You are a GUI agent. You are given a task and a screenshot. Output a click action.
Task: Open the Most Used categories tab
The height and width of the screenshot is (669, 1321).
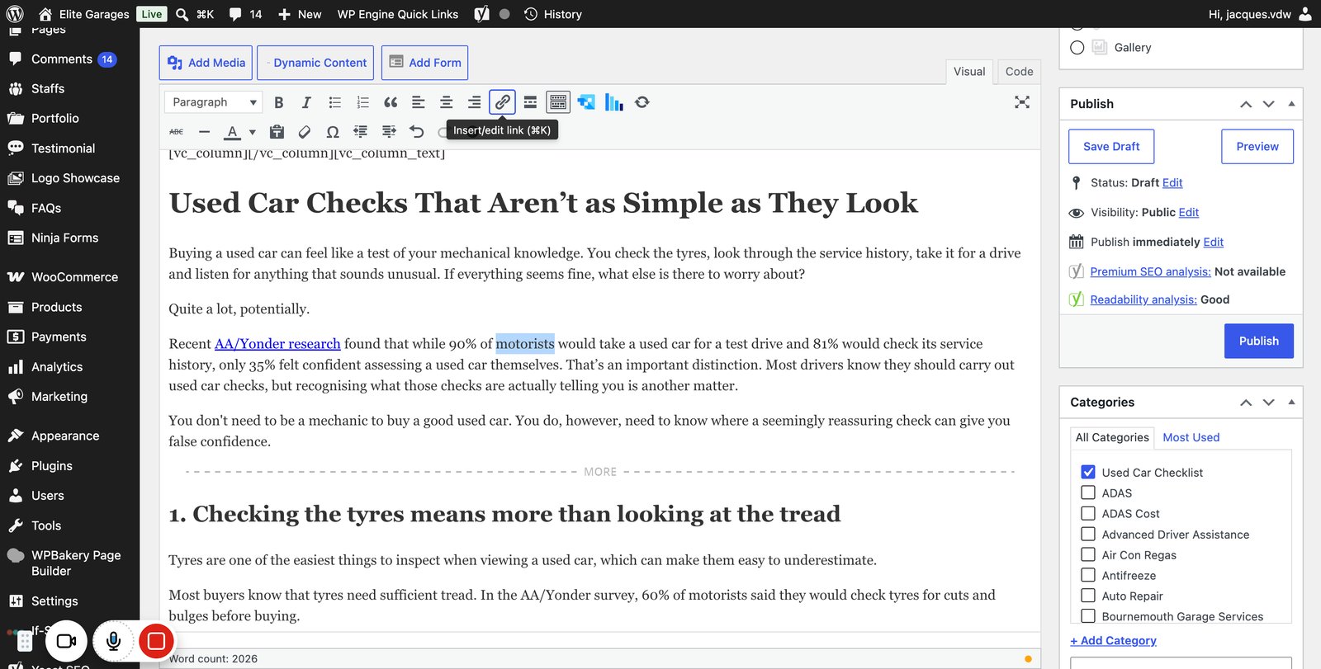[x=1191, y=437]
